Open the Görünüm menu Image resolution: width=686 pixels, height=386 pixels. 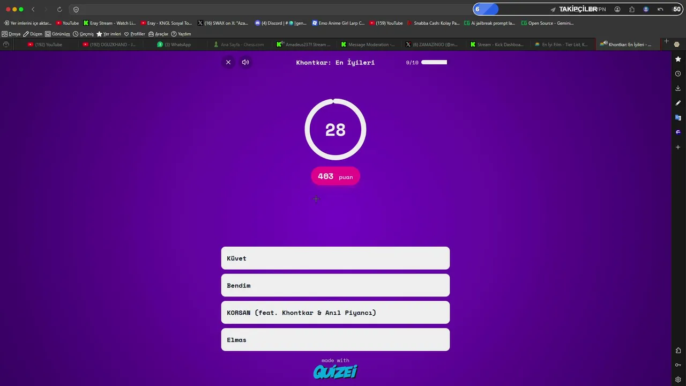click(57, 34)
